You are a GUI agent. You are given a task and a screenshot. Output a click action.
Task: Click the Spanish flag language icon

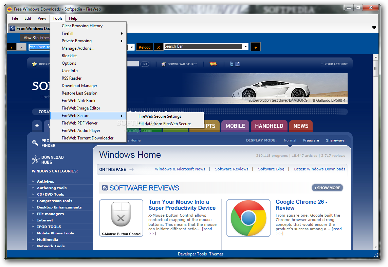(213, 64)
